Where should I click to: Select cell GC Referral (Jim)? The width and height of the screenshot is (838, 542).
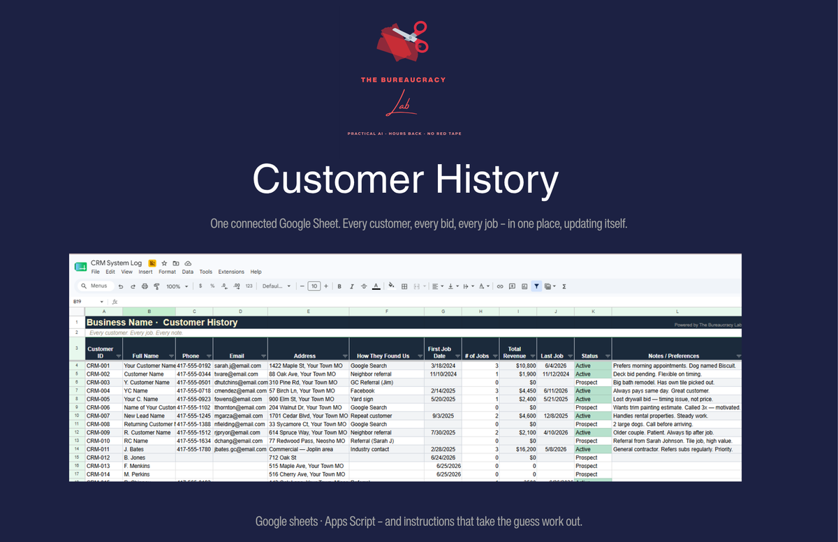[386, 383]
